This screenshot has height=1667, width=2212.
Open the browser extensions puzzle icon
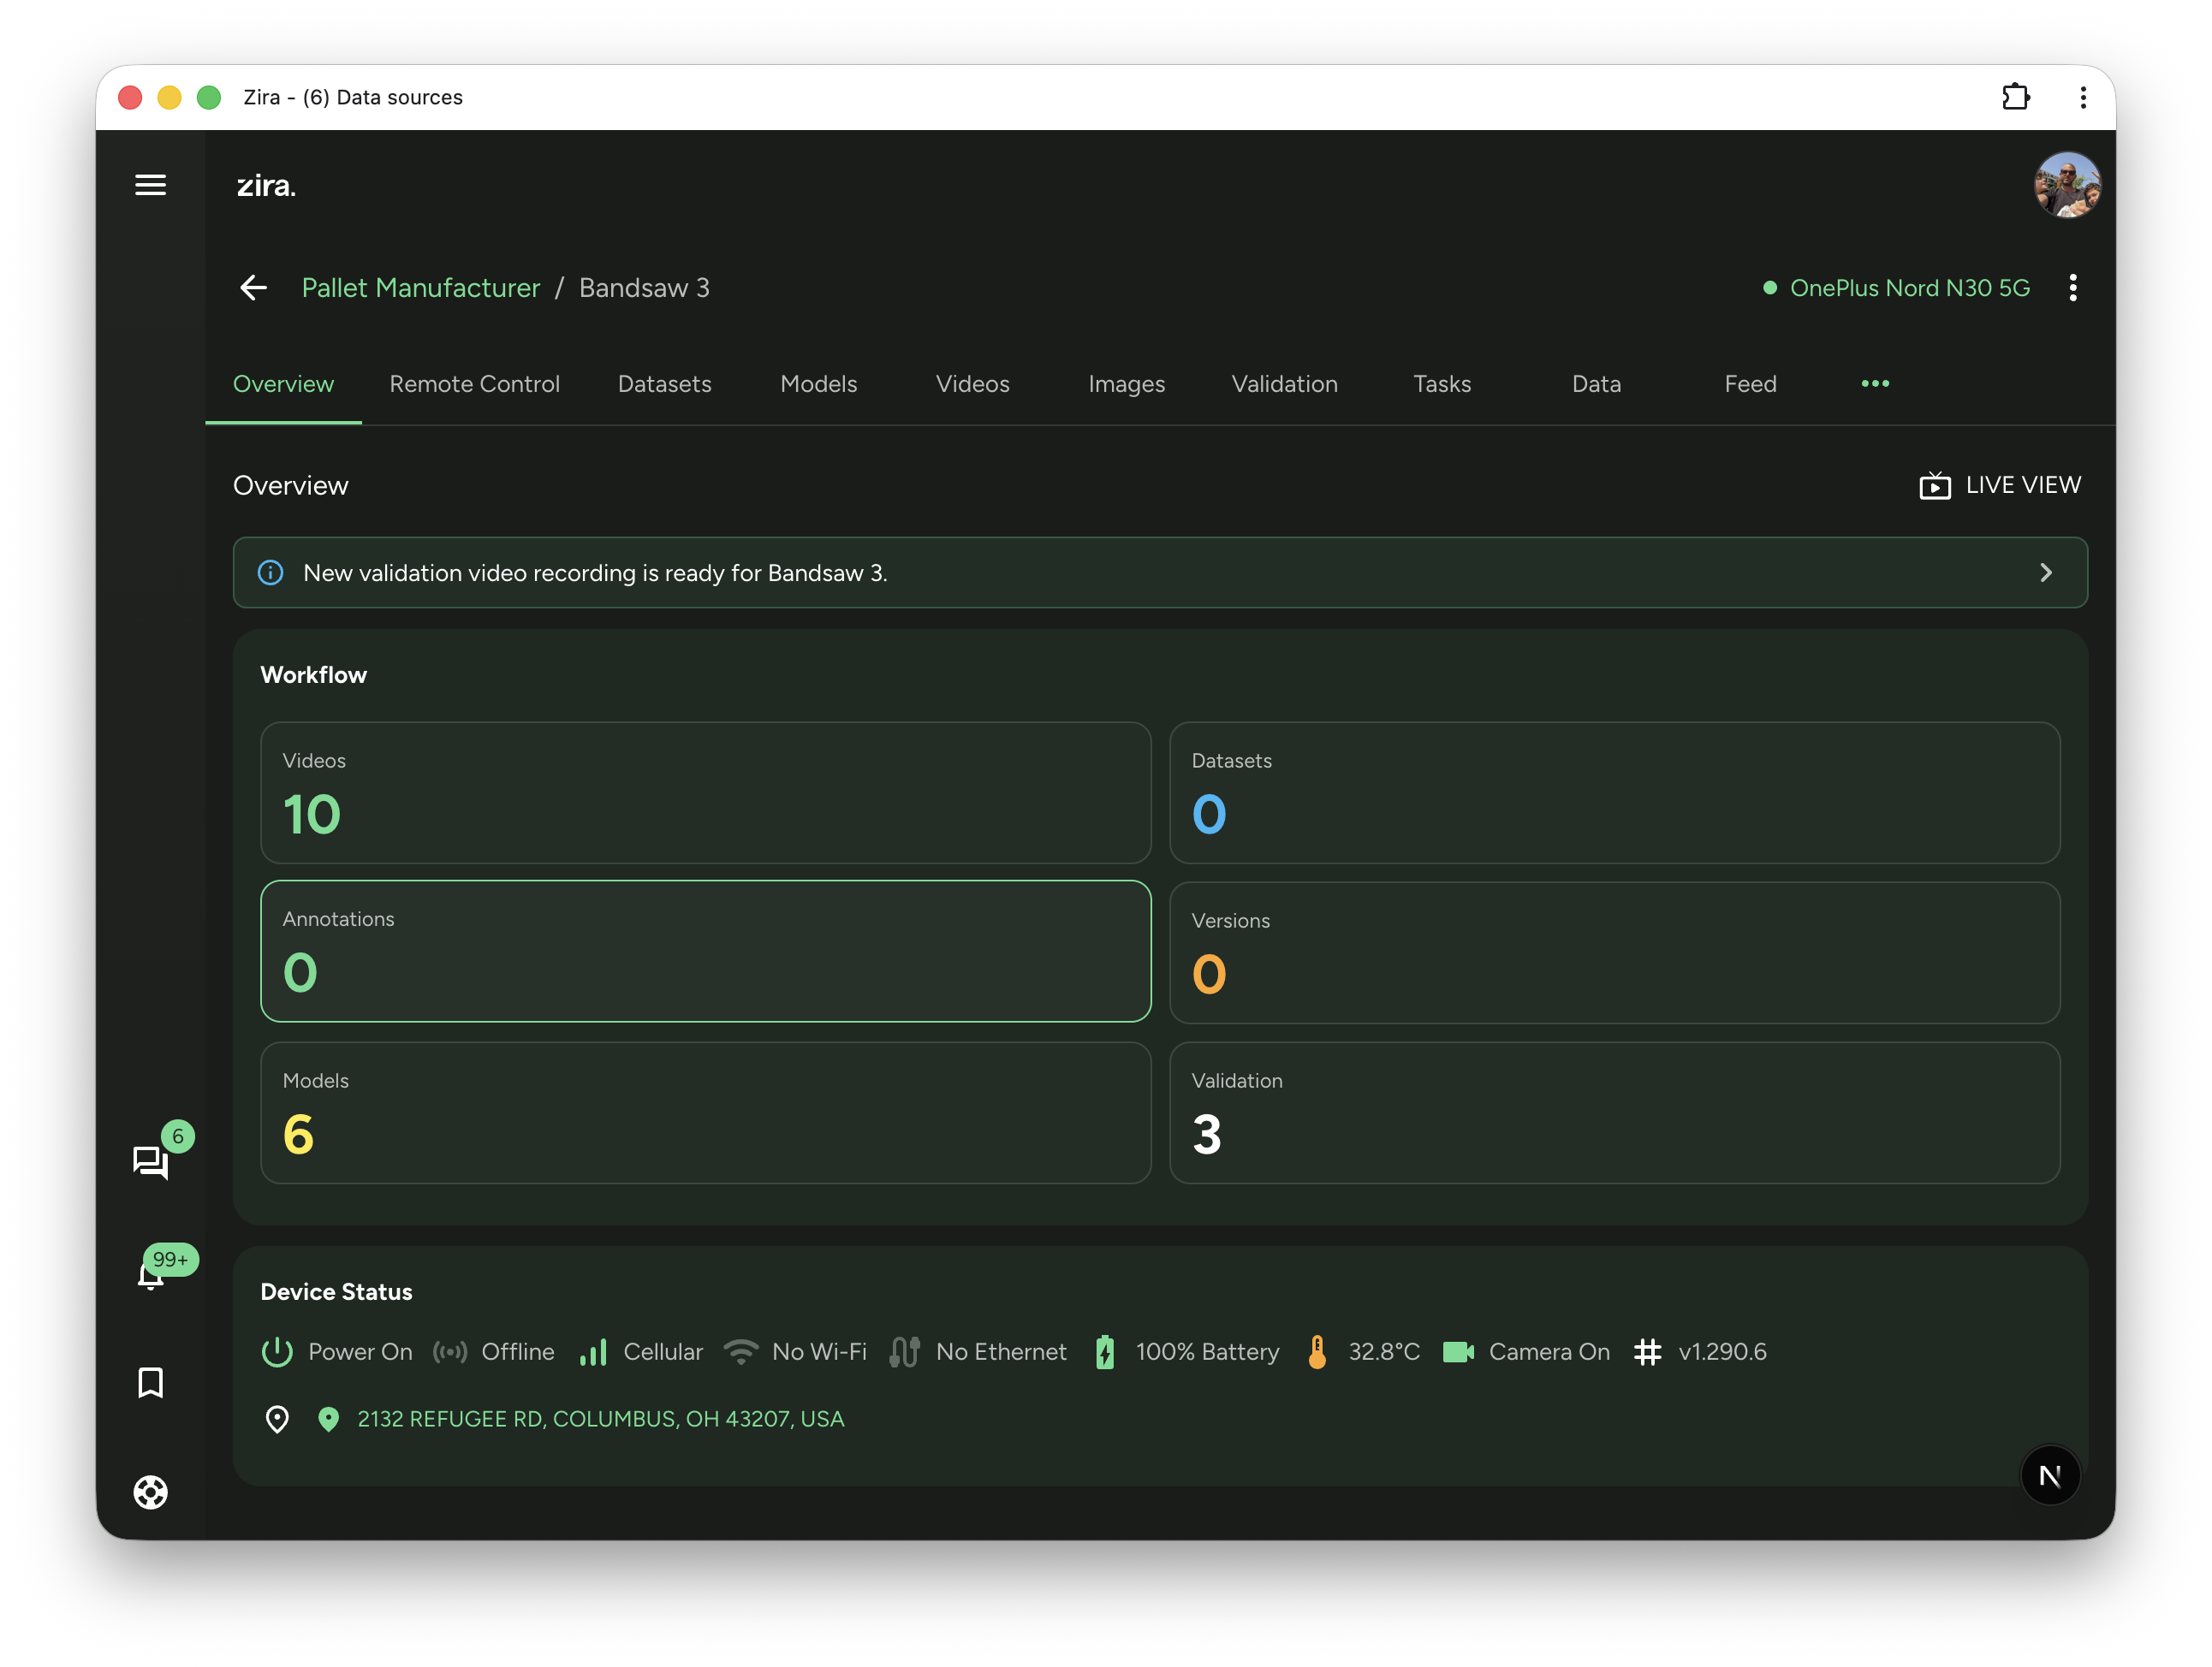click(2015, 97)
